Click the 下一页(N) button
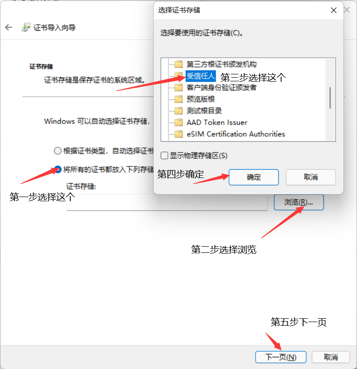The image size is (357, 369). tap(281, 357)
